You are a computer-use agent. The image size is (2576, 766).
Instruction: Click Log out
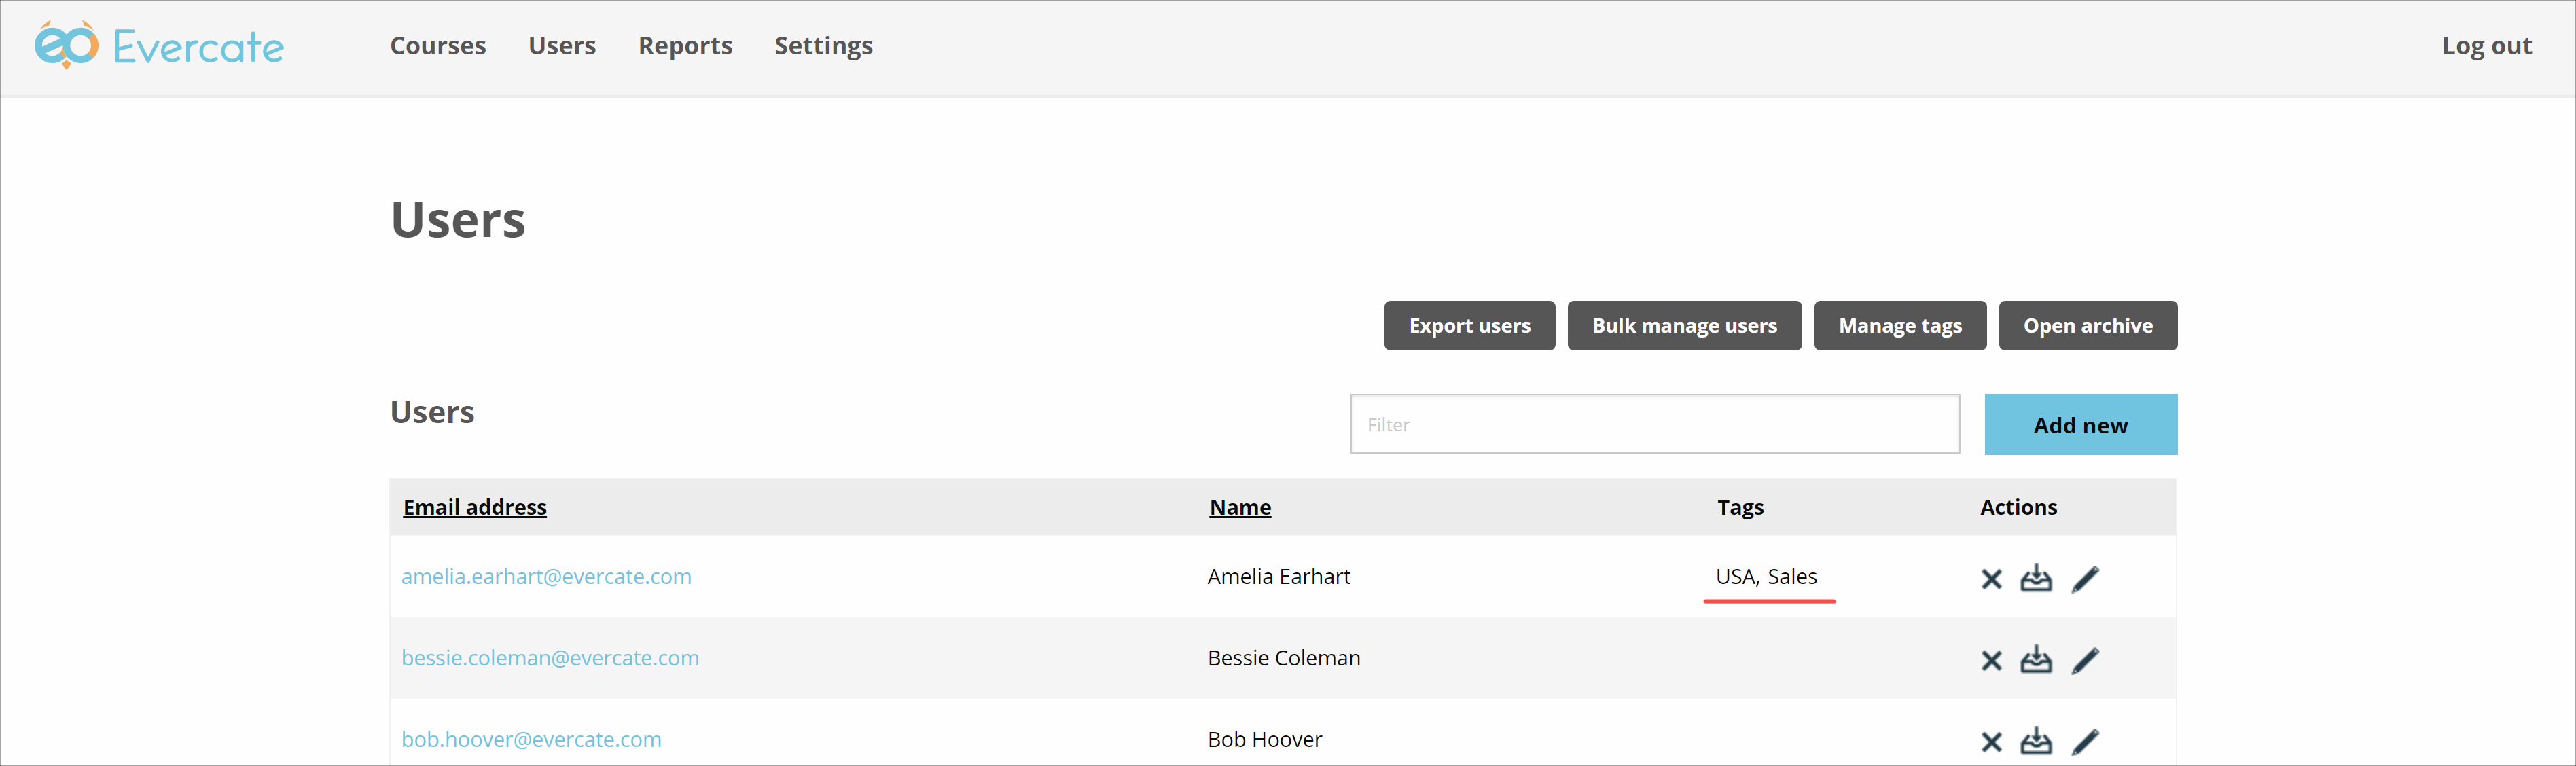point(2486,46)
